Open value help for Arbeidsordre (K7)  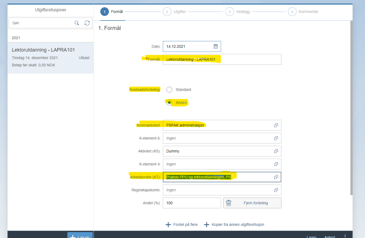point(276,177)
